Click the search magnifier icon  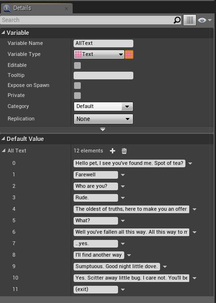(x=177, y=20)
